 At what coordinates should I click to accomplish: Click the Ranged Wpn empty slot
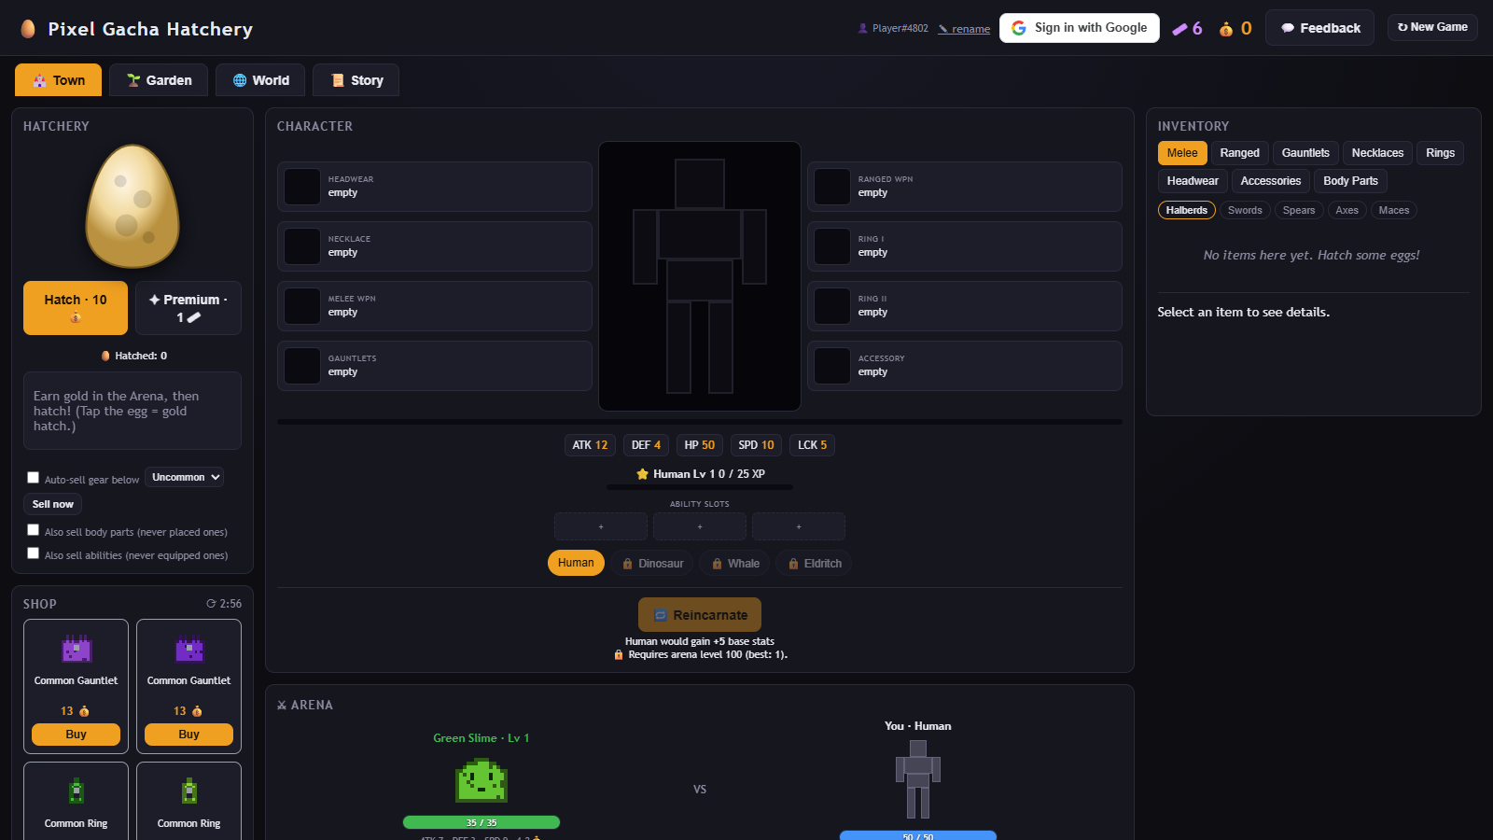coord(965,187)
